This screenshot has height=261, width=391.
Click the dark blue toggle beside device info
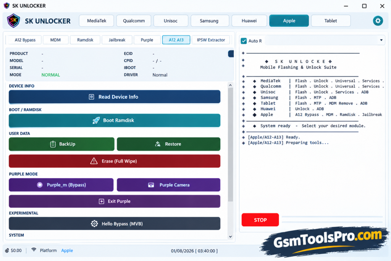[231, 53]
